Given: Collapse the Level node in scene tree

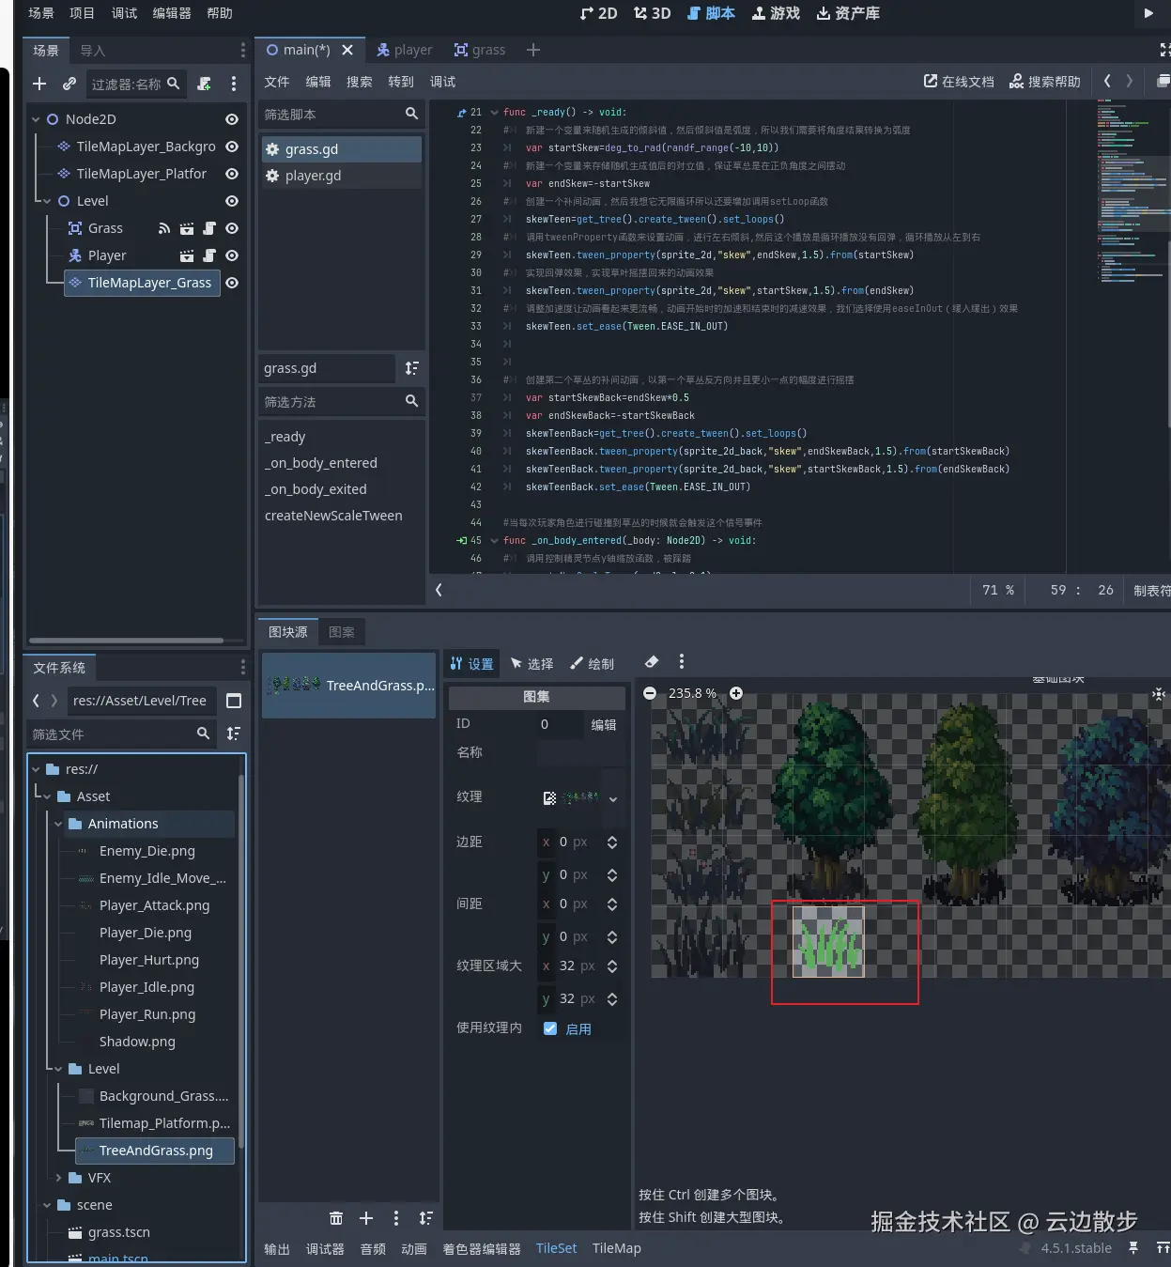Looking at the screenshot, I should pyautogui.click(x=47, y=201).
